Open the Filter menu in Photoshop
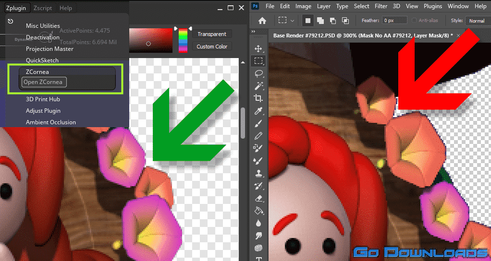This screenshot has height=261, width=491. click(381, 6)
